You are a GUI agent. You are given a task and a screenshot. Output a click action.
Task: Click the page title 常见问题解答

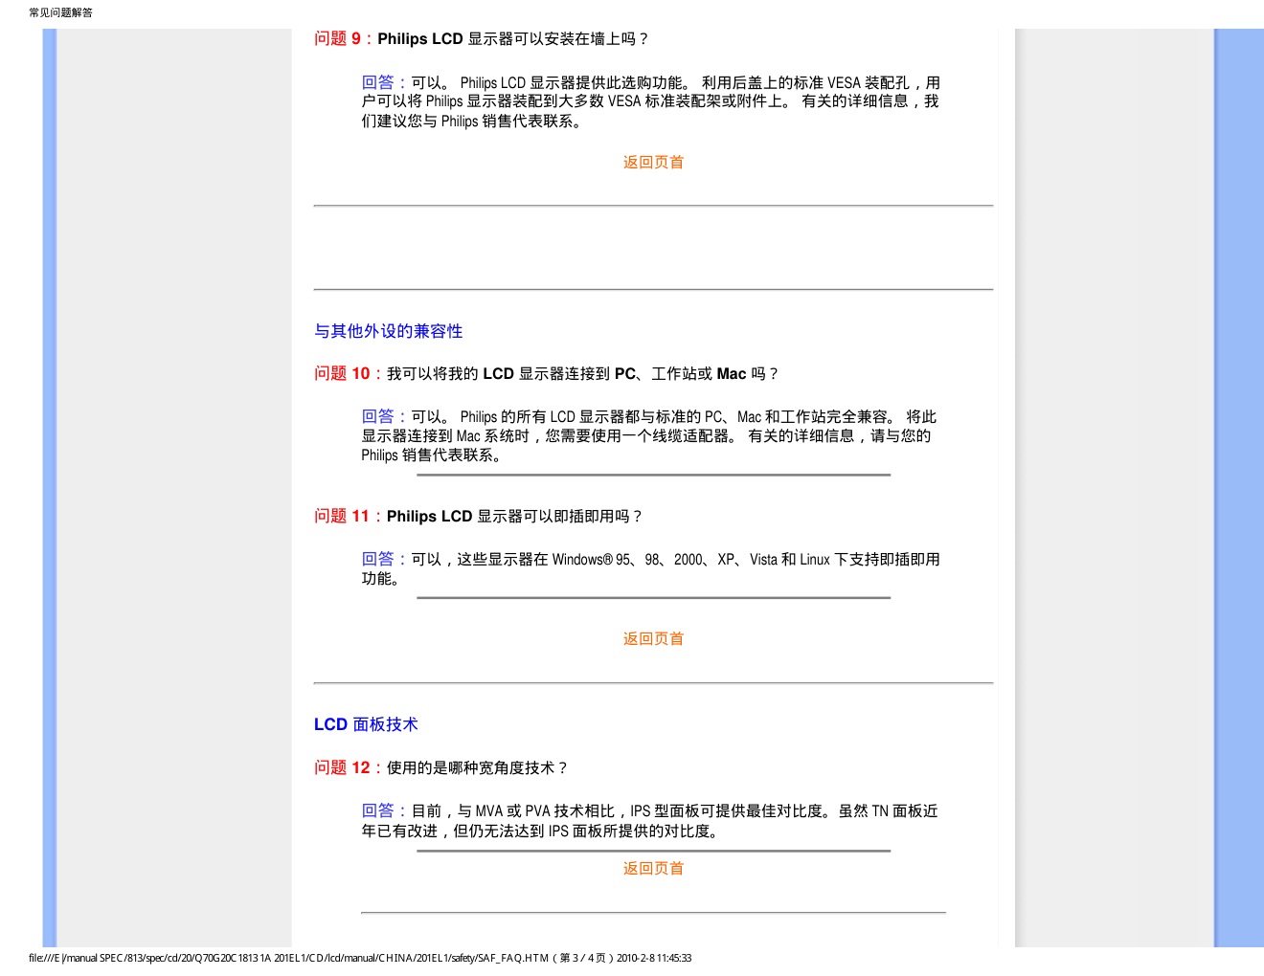coord(60,12)
